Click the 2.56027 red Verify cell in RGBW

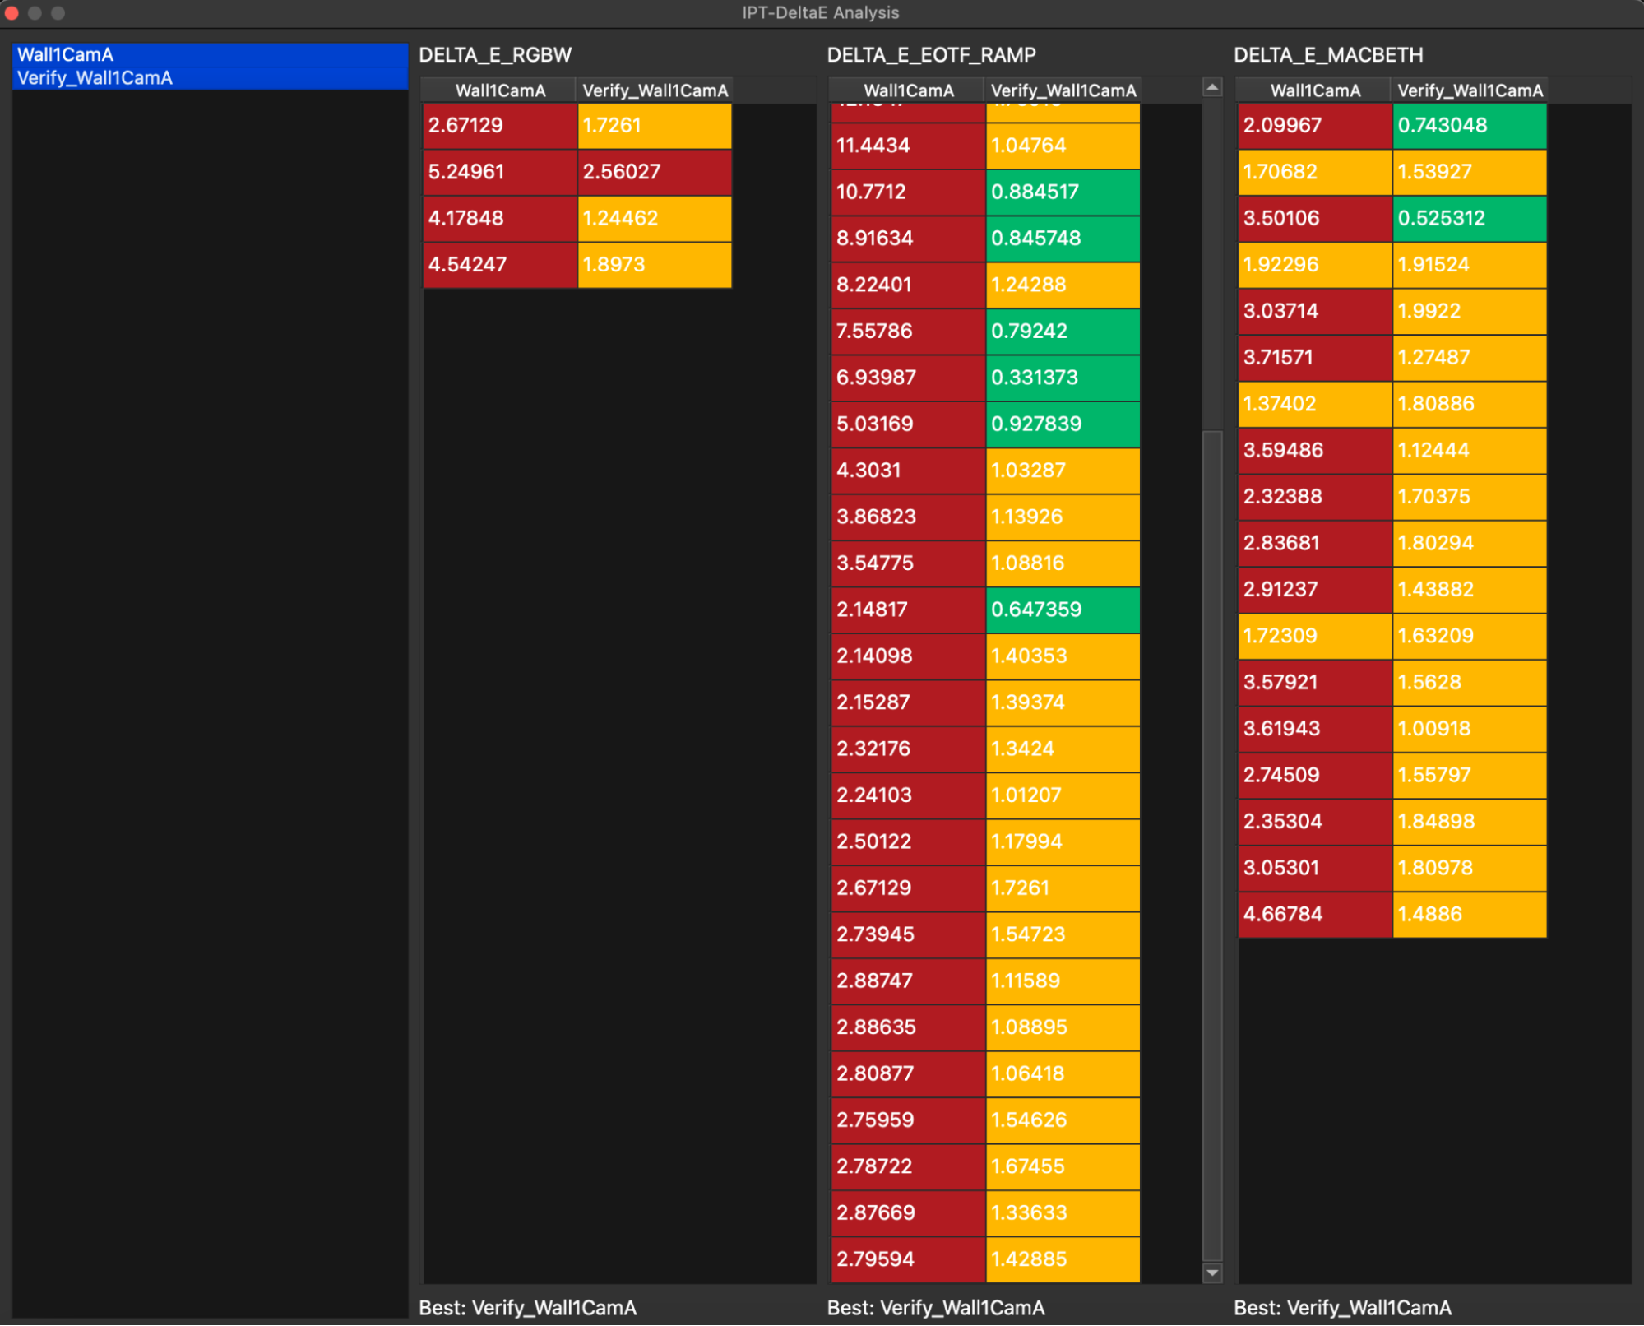pos(655,172)
